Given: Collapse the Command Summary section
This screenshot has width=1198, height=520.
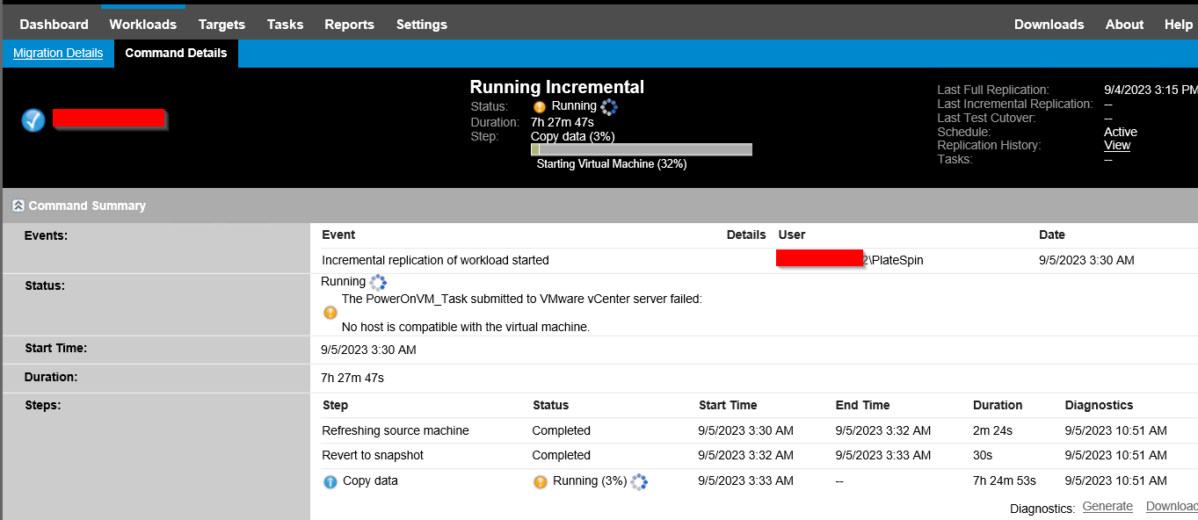Looking at the screenshot, I should click(18, 206).
